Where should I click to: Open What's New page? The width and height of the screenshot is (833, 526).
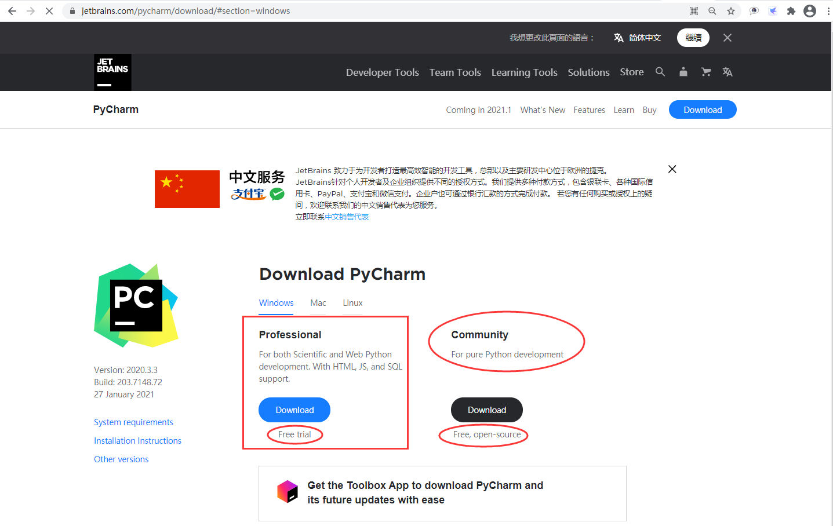[x=543, y=110]
